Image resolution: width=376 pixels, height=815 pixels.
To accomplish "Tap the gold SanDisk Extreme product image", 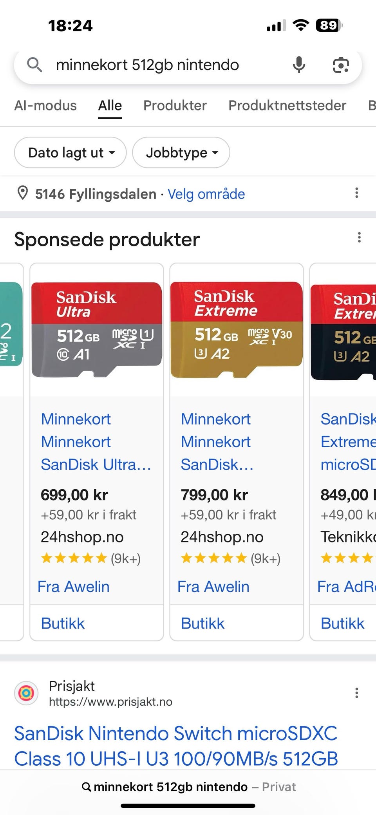I will [236, 330].
